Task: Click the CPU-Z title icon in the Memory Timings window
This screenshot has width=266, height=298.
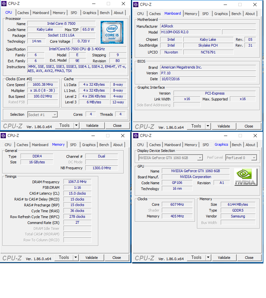Action: tap(3, 136)
